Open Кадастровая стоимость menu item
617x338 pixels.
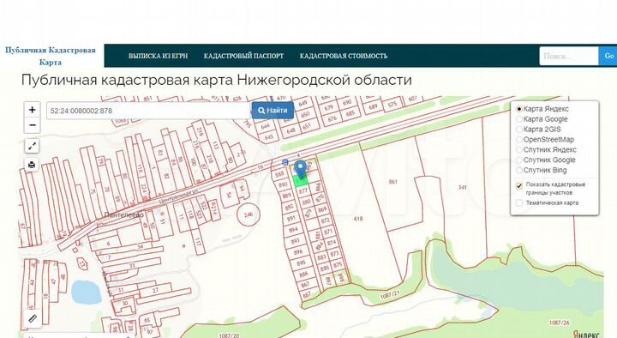click(344, 56)
